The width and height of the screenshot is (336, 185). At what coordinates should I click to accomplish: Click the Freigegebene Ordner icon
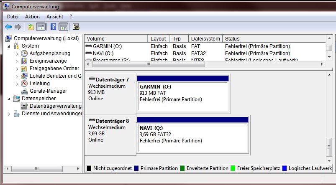tap(24, 68)
